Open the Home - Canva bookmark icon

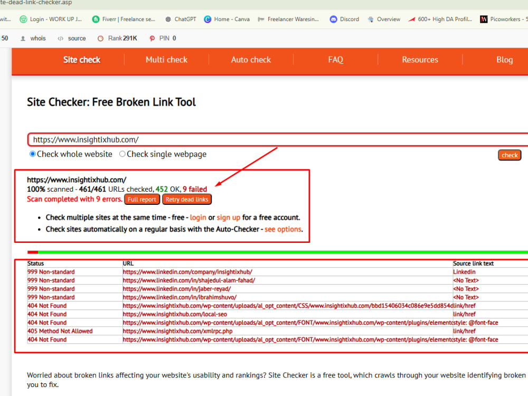pos(208,19)
